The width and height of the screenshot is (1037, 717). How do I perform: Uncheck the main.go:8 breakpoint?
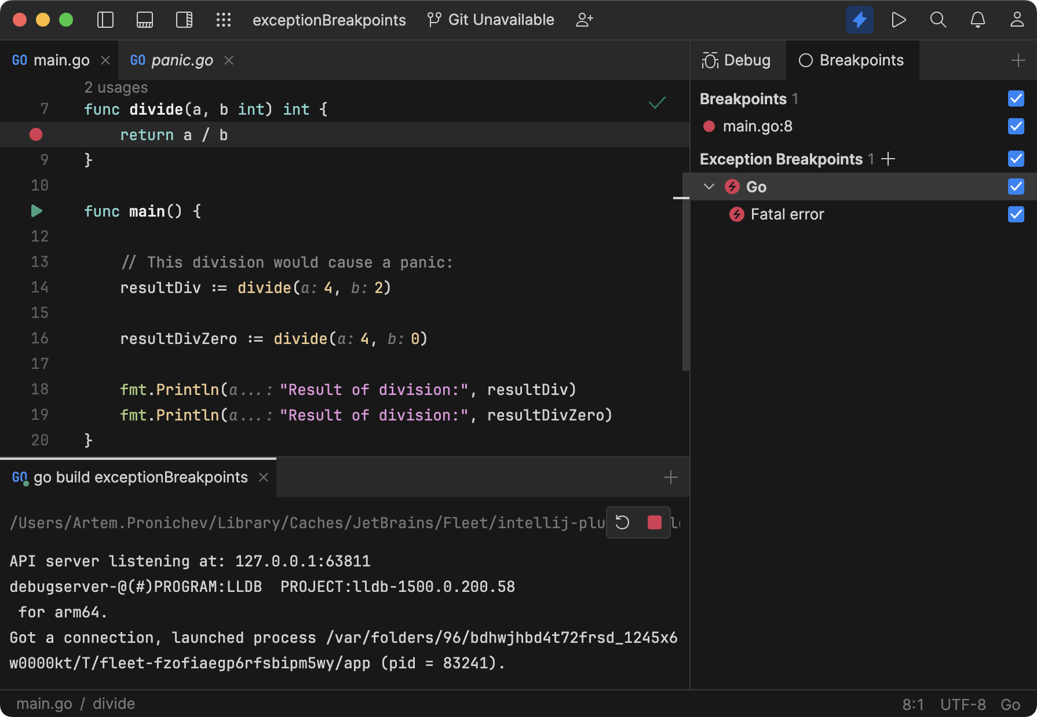click(x=1016, y=126)
